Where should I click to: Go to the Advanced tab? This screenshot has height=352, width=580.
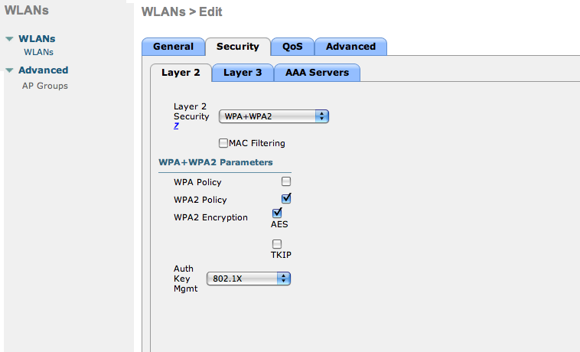pyautogui.click(x=350, y=47)
